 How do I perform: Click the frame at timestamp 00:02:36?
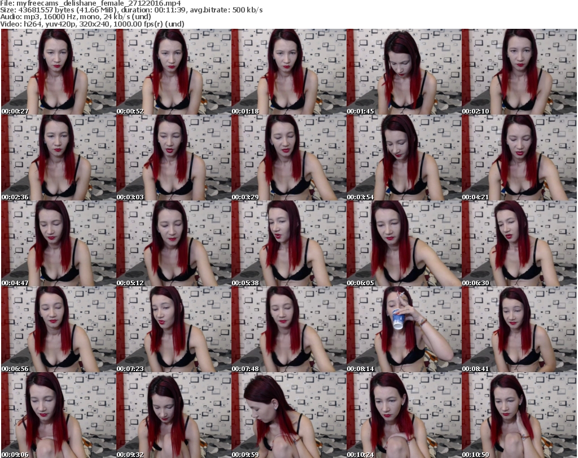coord(58,158)
